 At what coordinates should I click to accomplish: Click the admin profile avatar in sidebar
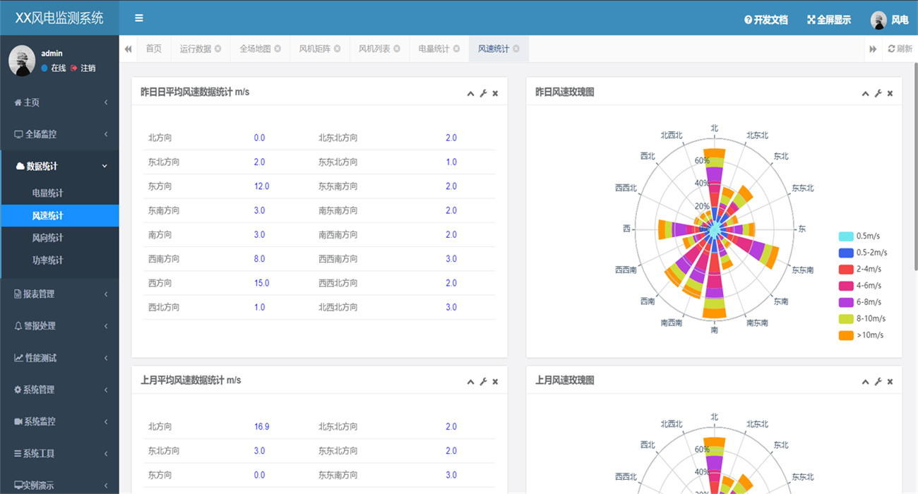[22, 60]
